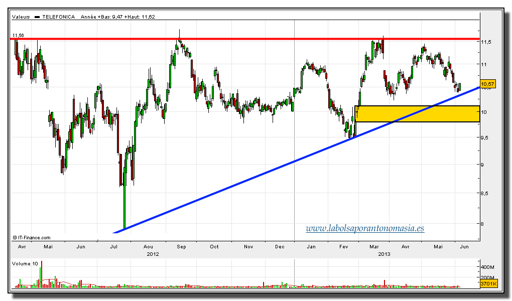Click the Volume 10 panel label

25,262
